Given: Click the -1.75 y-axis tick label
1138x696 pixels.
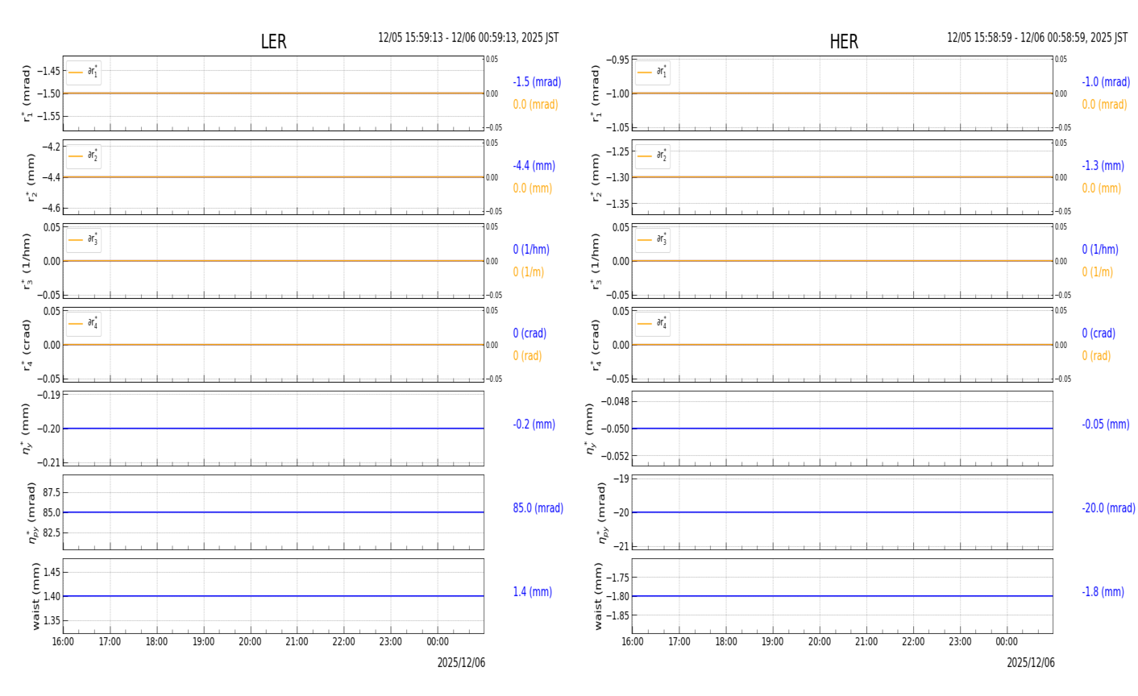Looking at the screenshot, I should pos(618,577).
